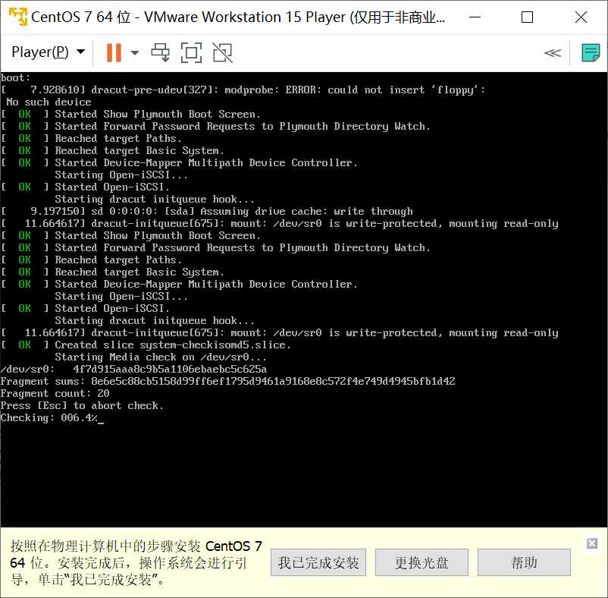608x598 pixels.
Task: Minimize the VMware Player window
Action: (475, 17)
